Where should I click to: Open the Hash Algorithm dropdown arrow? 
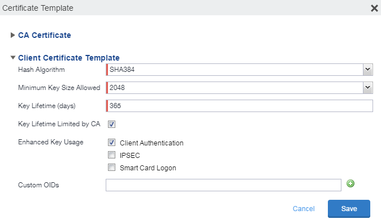pos(368,70)
